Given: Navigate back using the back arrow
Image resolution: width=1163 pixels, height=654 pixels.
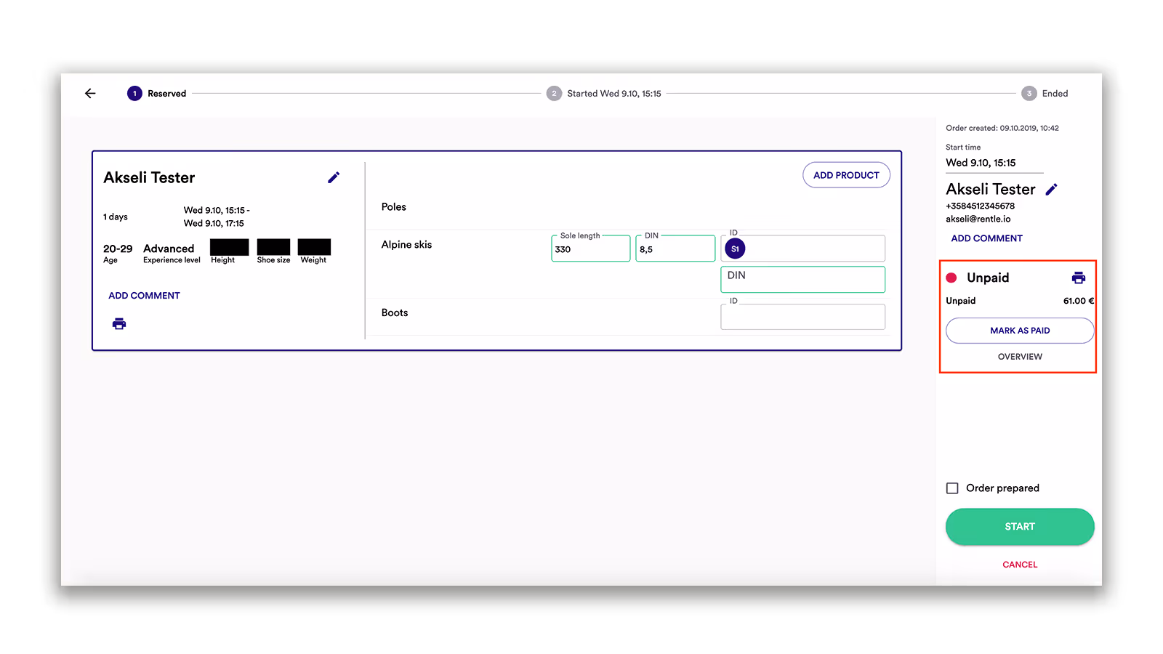Looking at the screenshot, I should [89, 93].
